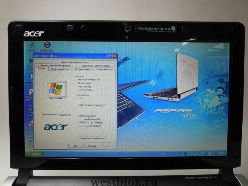Click the Acer Incorporated text
248x186 pixels.
point(87,116)
